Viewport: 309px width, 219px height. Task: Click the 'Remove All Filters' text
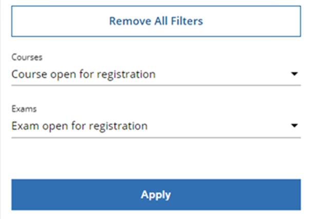click(x=156, y=22)
